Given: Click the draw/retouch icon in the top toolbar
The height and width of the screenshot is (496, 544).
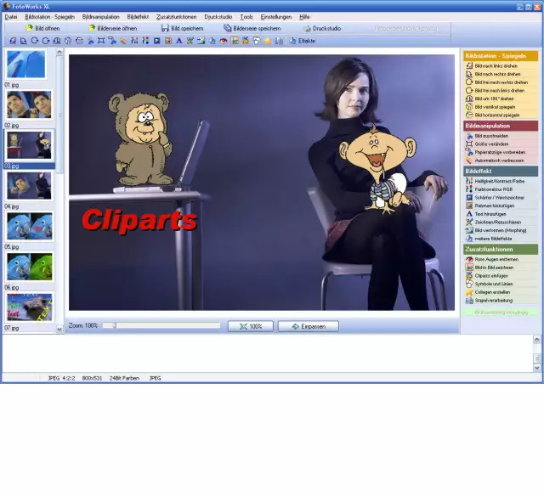Looking at the screenshot, I should point(190,41).
